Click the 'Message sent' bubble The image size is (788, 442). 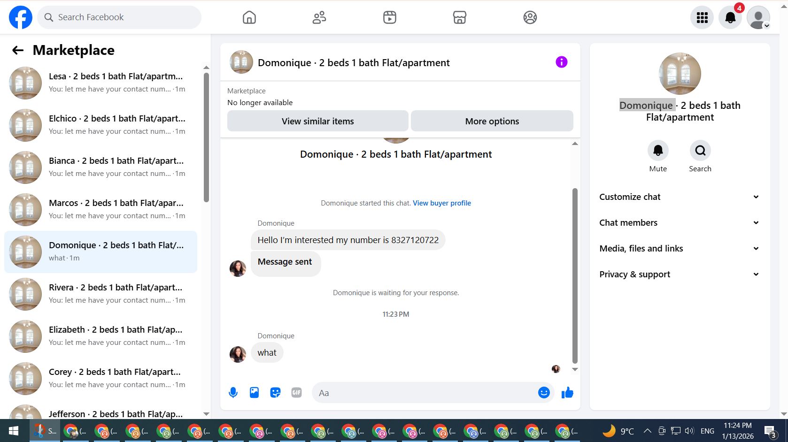[x=286, y=264]
